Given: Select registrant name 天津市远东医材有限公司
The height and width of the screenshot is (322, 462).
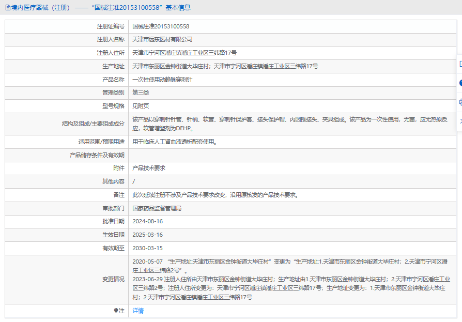Looking at the screenshot, I should [162, 39].
